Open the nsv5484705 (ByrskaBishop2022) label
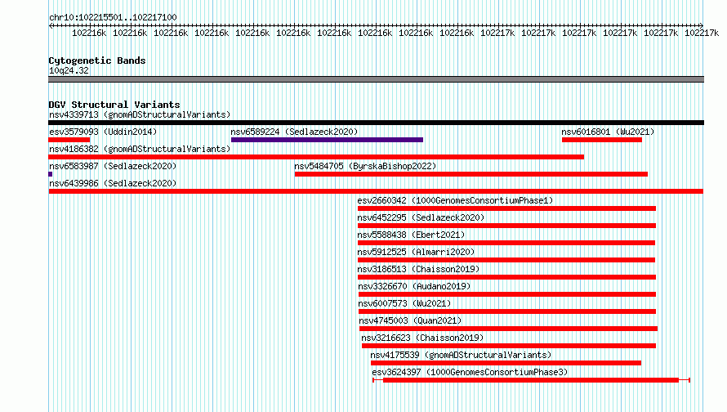This screenshot has width=727, height=412. tap(365, 166)
